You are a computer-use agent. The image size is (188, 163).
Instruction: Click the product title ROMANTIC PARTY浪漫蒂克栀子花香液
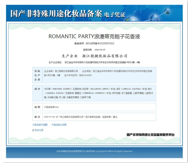coord(94,36)
